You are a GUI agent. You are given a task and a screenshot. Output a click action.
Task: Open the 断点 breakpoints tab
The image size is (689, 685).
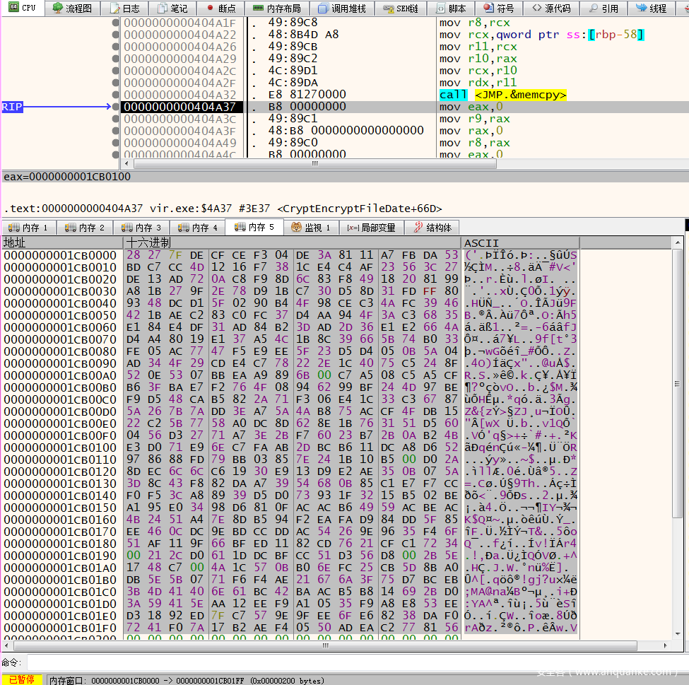pos(220,8)
